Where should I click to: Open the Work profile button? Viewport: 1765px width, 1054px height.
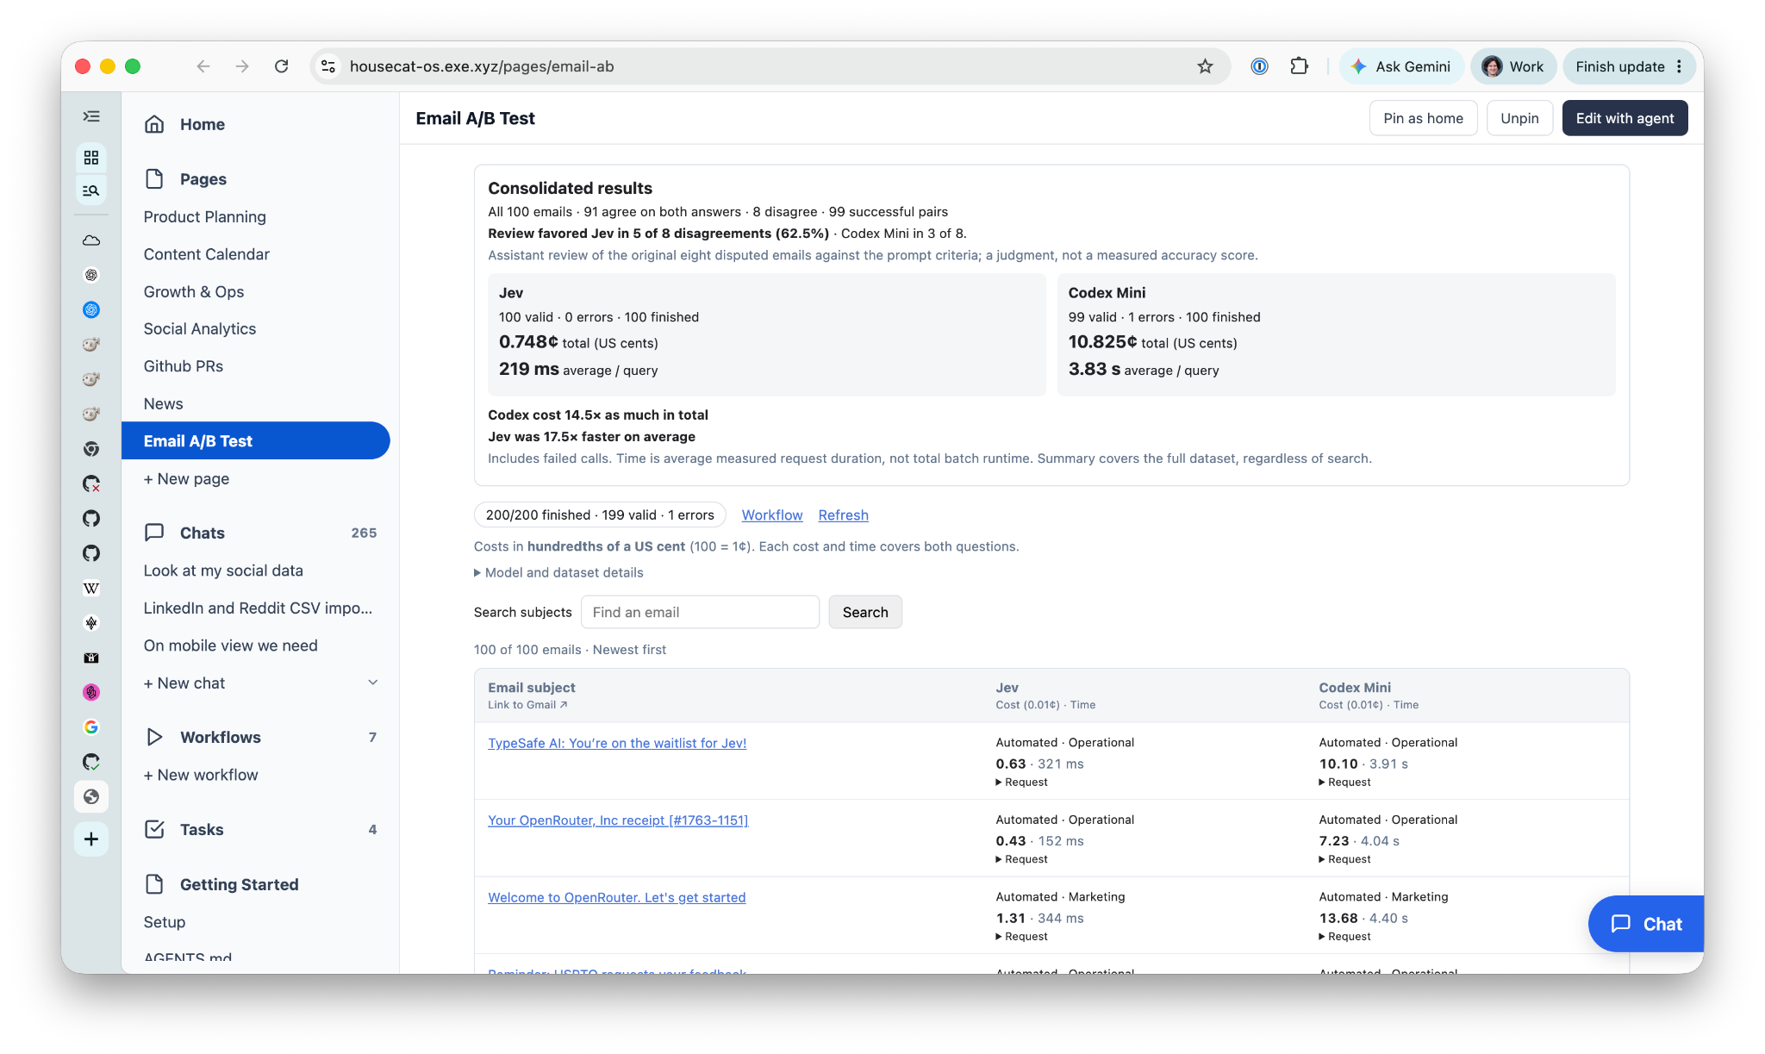[x=1513, y=66]
